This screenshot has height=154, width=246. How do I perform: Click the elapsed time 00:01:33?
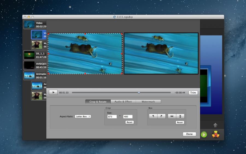point(64,93)
